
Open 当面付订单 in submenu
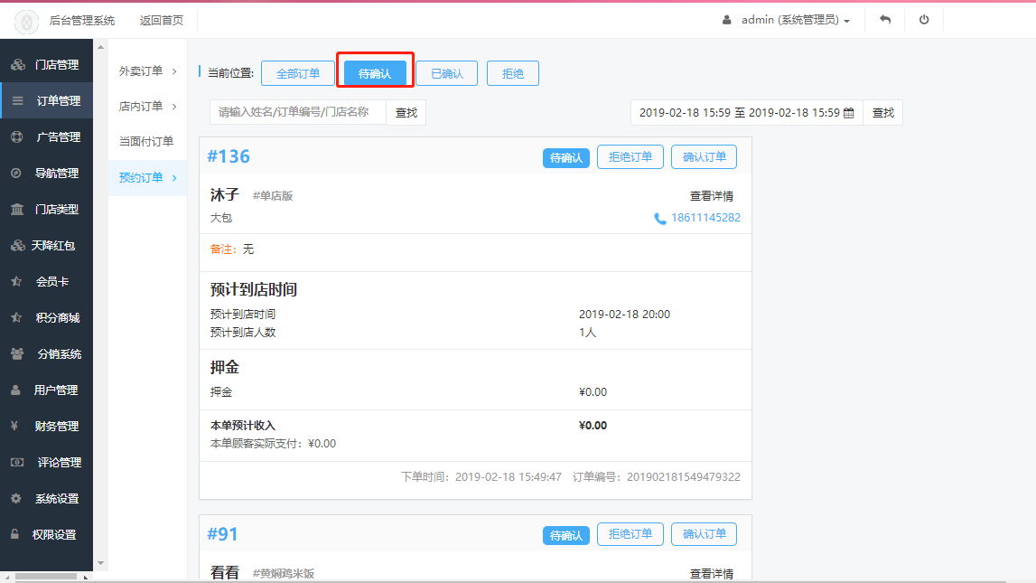coord(146,141)
